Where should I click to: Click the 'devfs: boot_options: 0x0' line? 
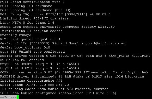(x=25, y=47)
